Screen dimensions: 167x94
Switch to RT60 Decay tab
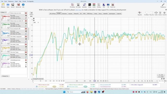click(x=90, y=14)
